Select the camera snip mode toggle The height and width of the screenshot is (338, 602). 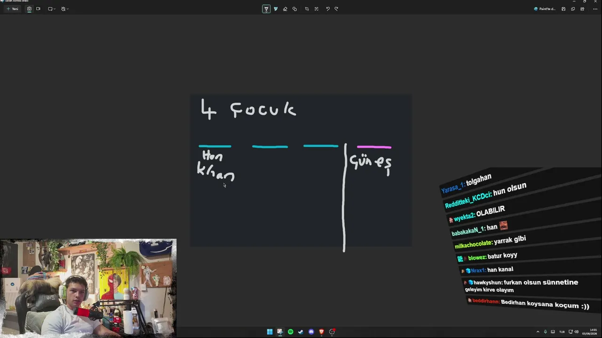29,9
